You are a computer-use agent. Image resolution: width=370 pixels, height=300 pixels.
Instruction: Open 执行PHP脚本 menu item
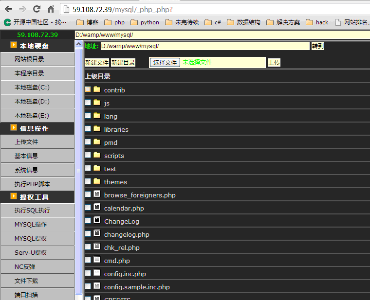[x=37, y=184]
